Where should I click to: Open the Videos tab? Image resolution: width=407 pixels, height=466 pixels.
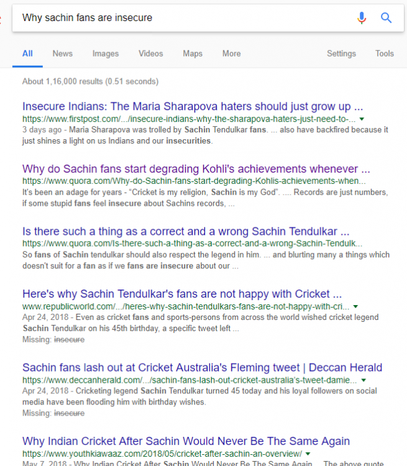[151, 53]
